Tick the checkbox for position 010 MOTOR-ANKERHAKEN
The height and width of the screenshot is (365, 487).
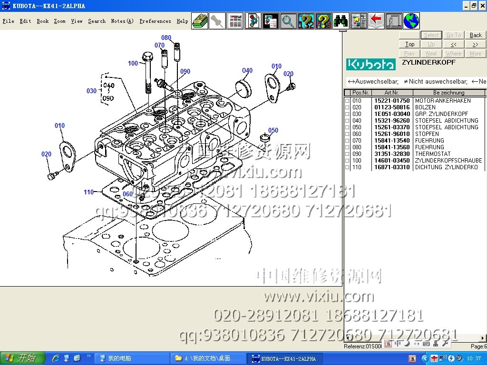tap(347, 101)
